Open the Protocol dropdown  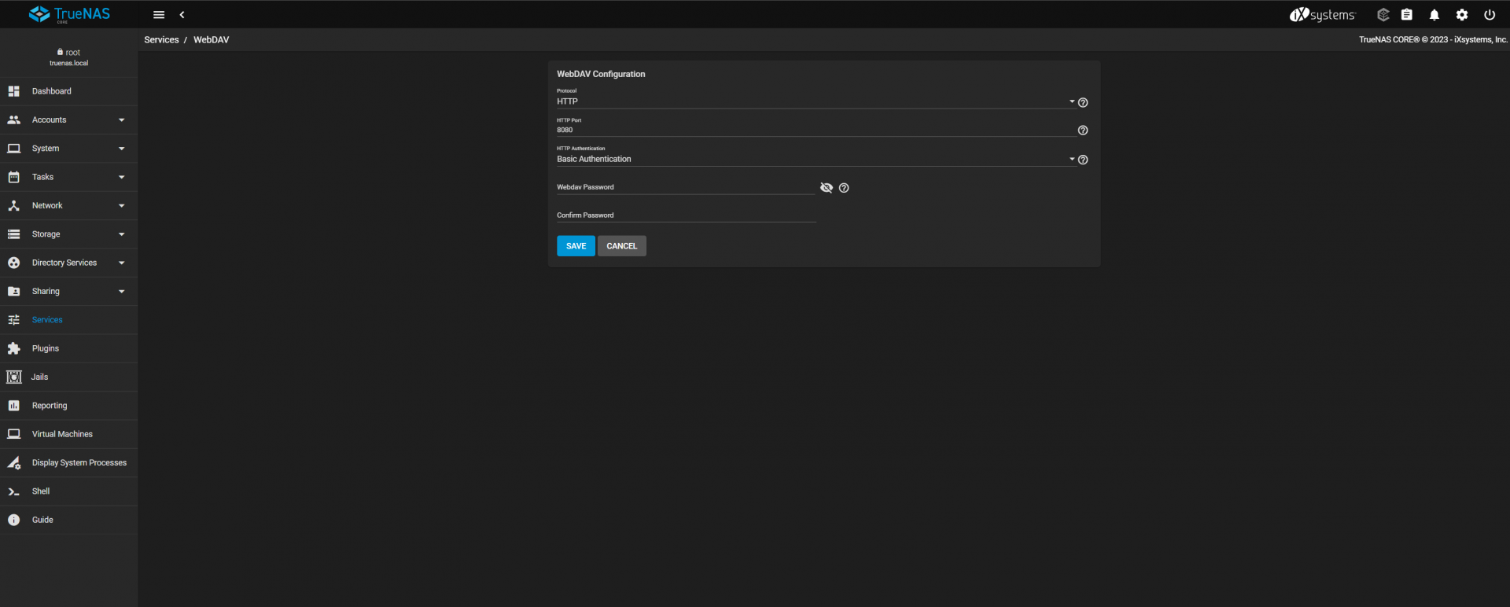pyautogui.click(x=816, y=101)
